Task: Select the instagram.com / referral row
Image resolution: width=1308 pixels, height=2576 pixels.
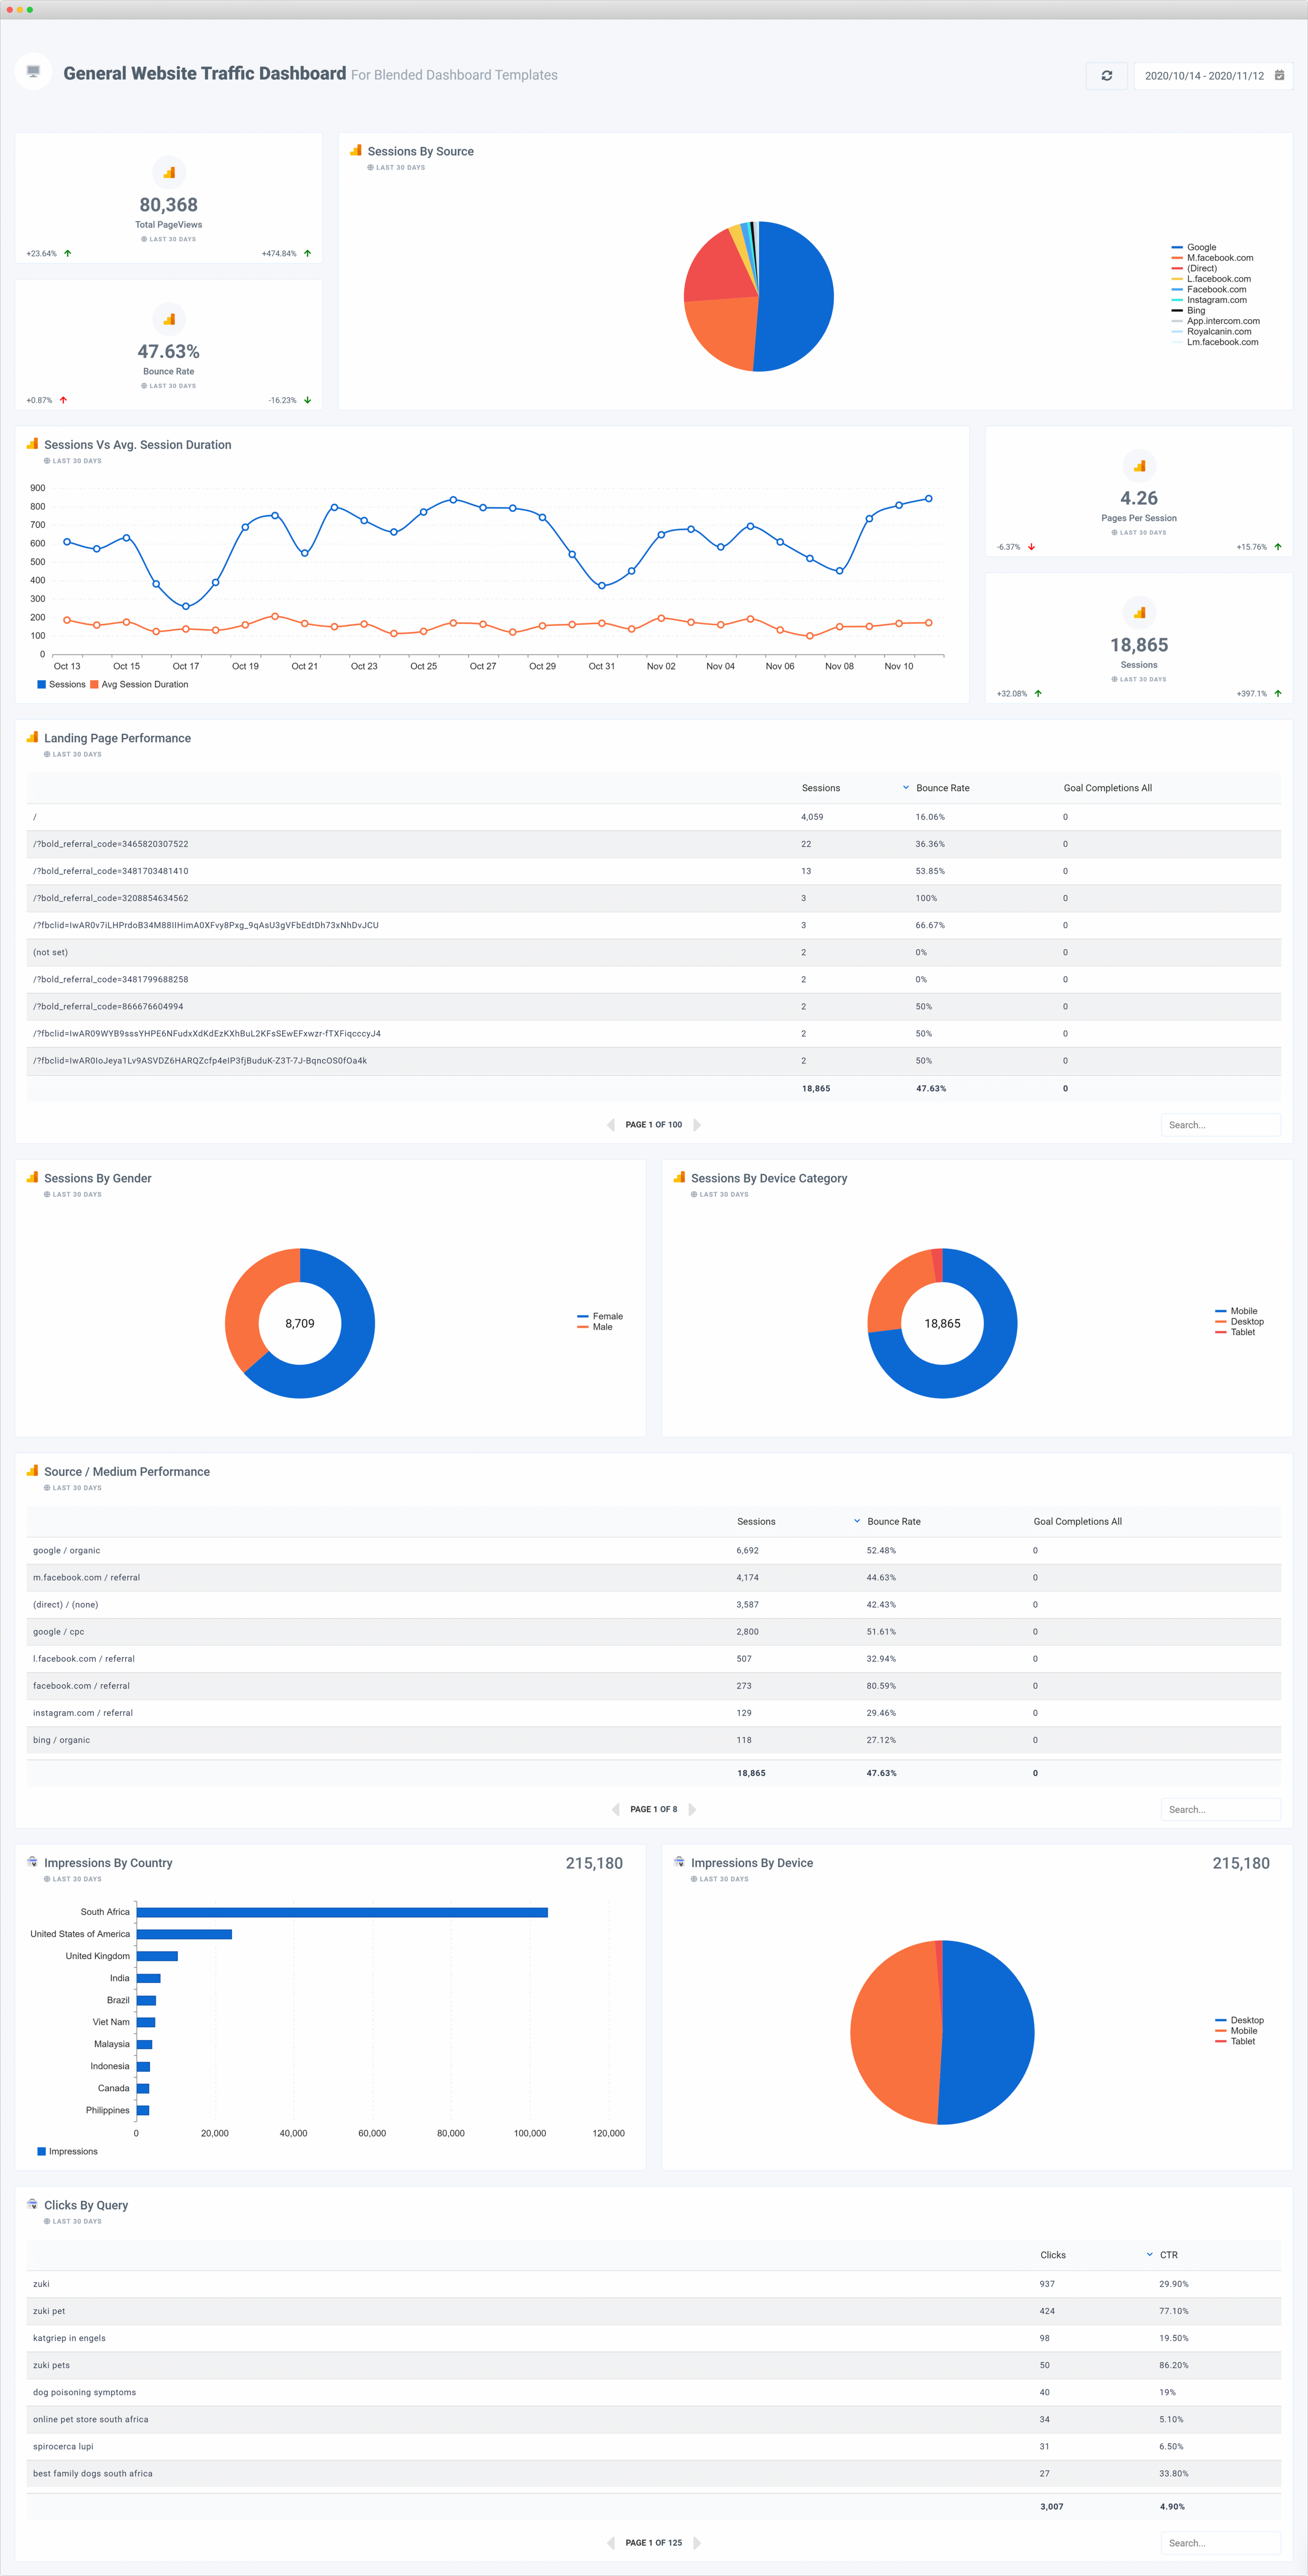Action: (653, 1713)
